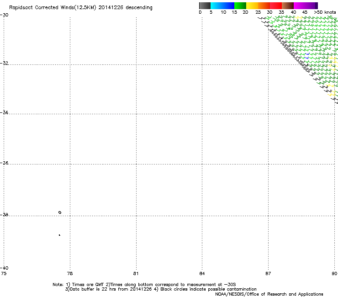Click the blue 10-15 knots color swatch

tap(228, 5)
